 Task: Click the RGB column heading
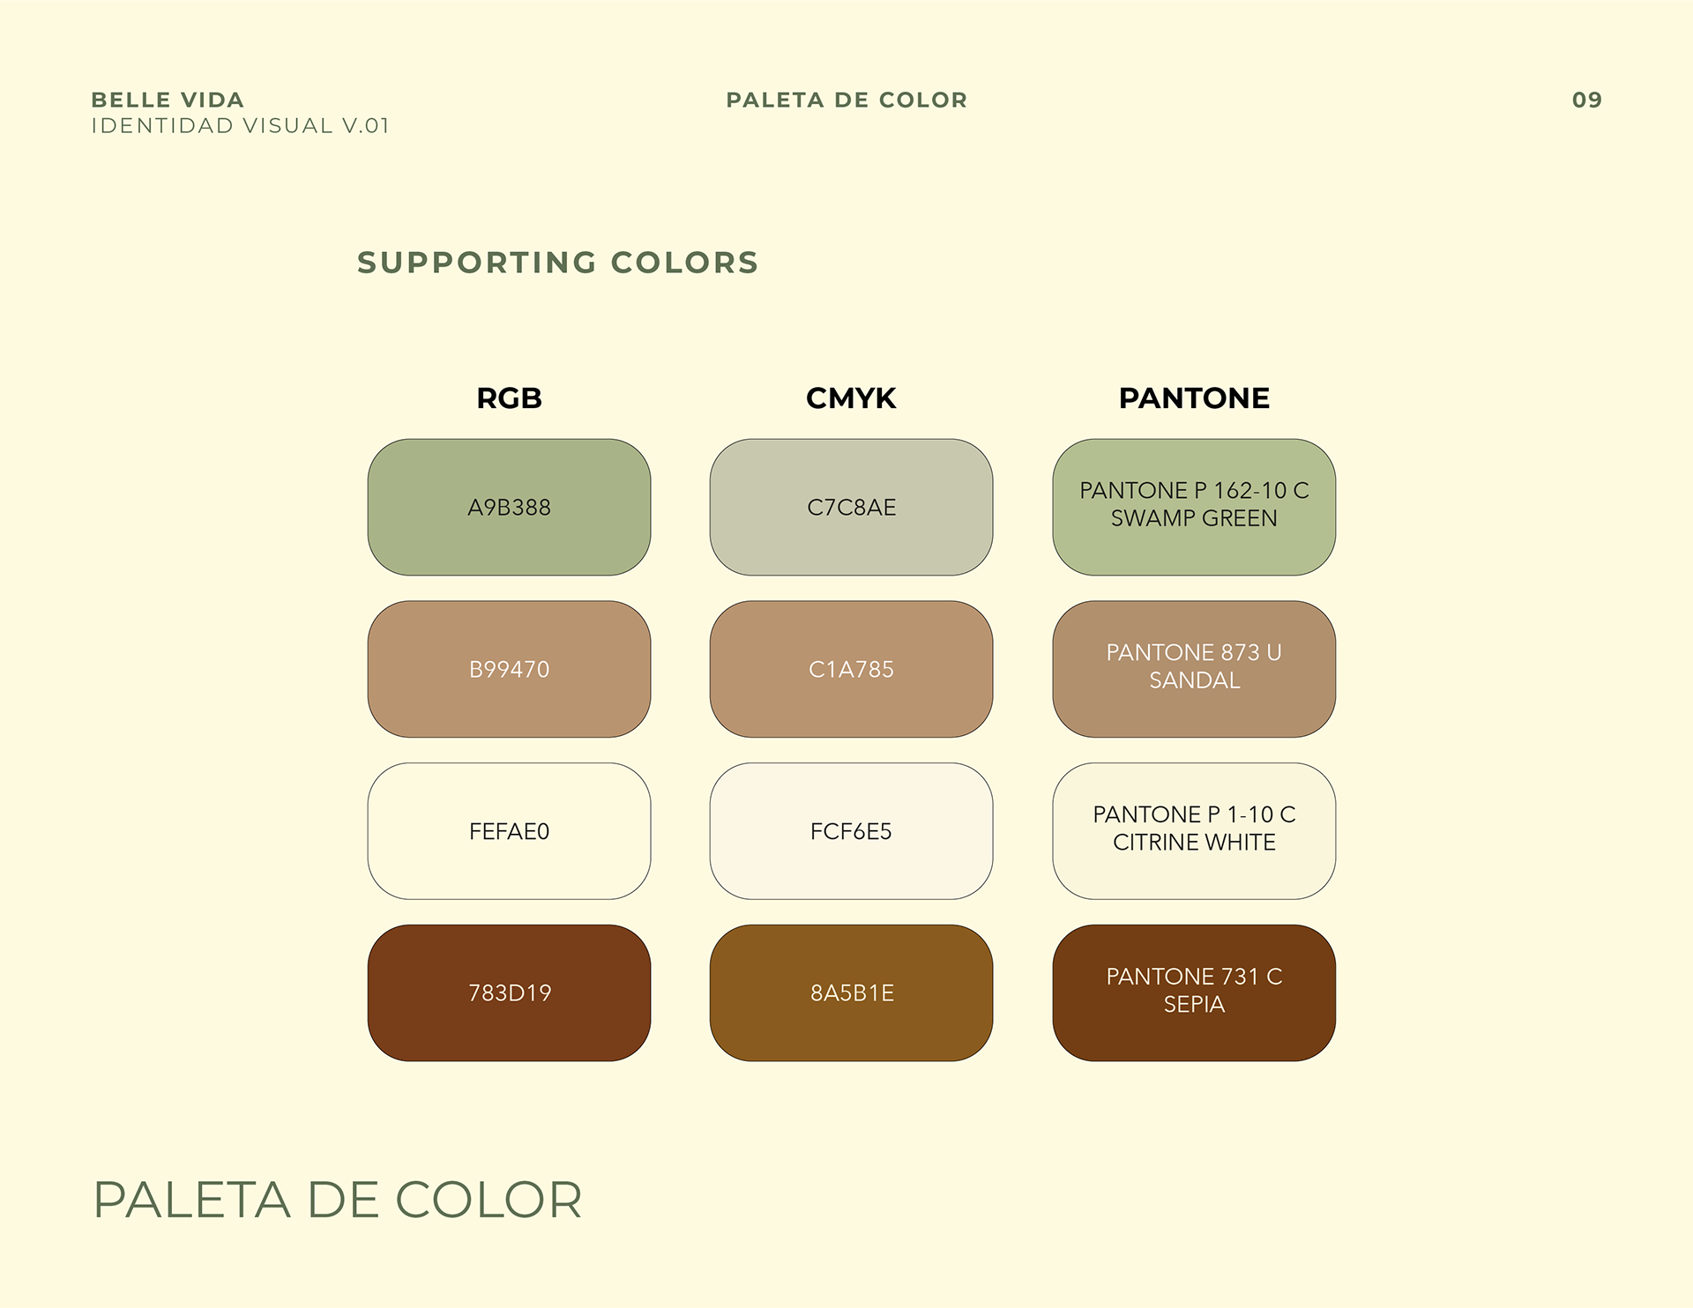[509, 398]
